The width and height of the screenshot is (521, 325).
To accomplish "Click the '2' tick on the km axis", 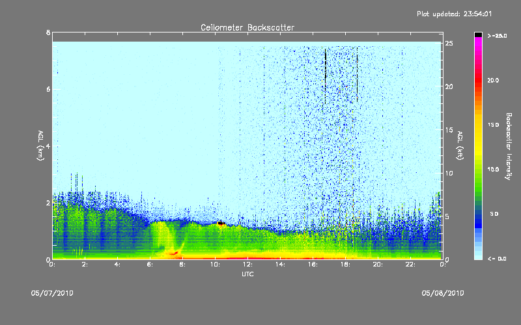I will [x=48, y=203].
